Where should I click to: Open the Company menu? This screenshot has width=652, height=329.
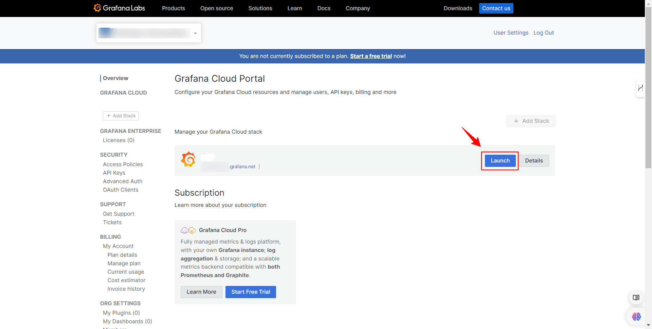(358, 8)
